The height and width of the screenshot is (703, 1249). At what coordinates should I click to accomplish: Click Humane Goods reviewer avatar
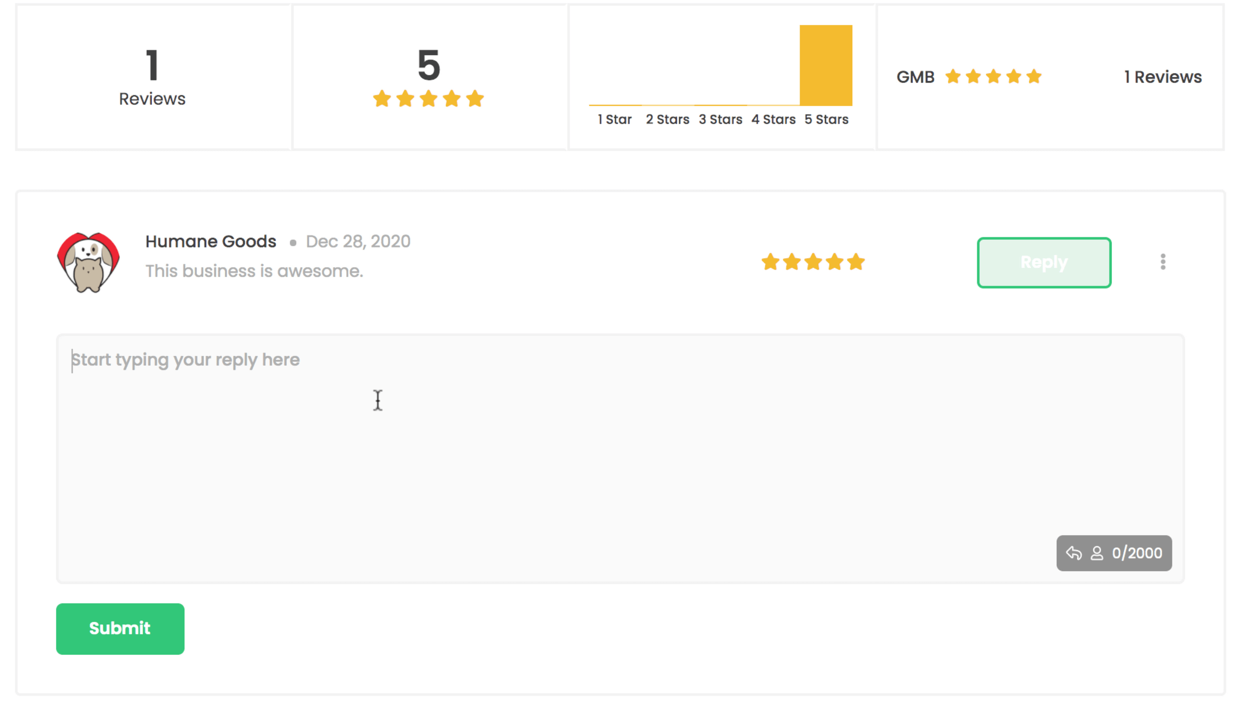pyautogui.click(x=88, y=263)
